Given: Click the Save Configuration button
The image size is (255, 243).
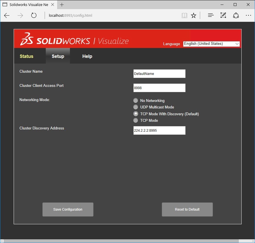Looking at the screenshot, I should [68, 210].
